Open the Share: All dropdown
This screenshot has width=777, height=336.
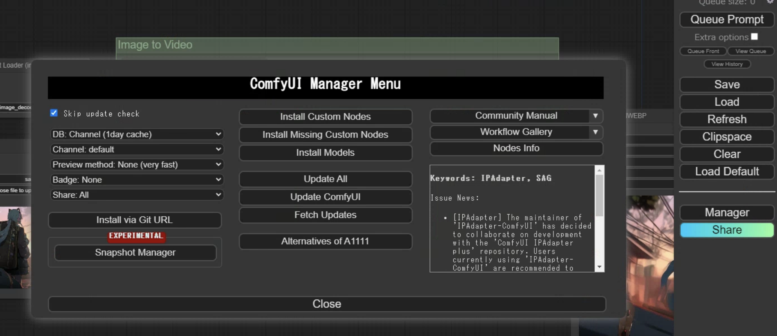pyautogui.click(x=137, y=195)
